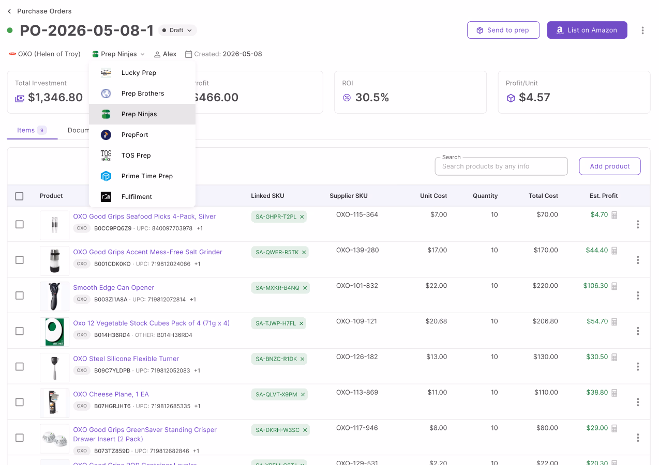Click the Alex assignee label

pos(166,54)
